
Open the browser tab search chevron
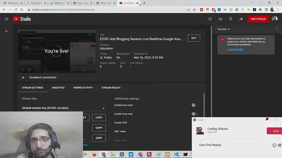(252, 3)
